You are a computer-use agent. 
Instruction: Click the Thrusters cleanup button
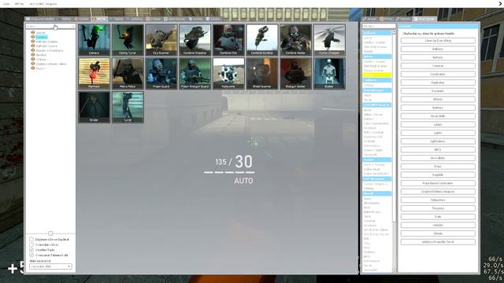tap(438, 208)
